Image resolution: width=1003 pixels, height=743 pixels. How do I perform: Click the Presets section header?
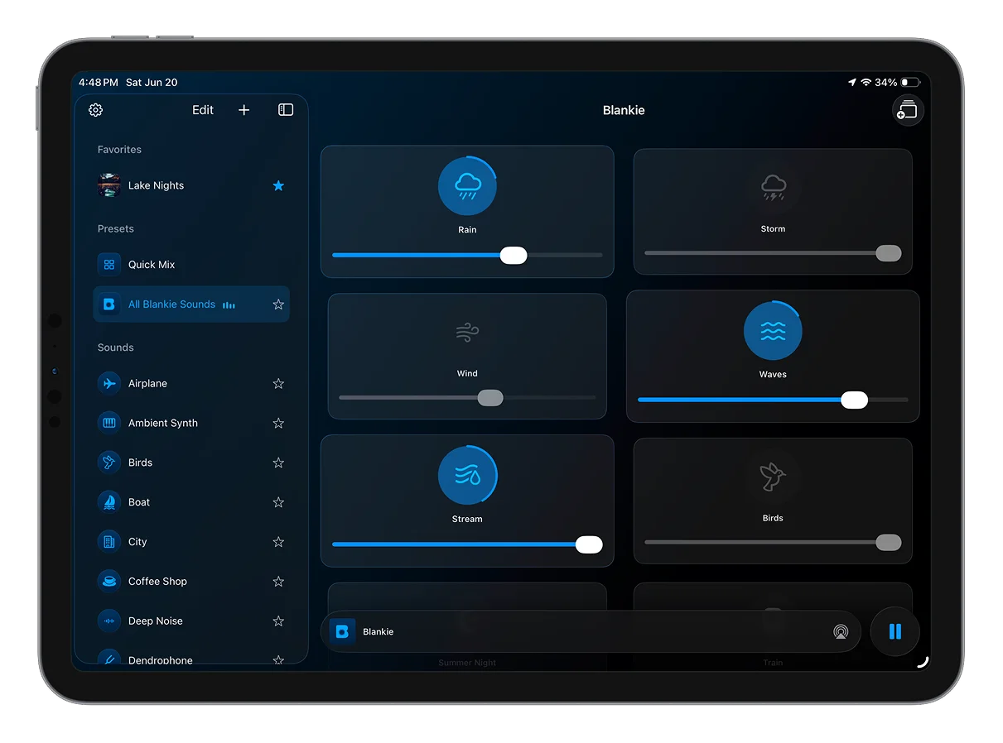coord(116,229)
